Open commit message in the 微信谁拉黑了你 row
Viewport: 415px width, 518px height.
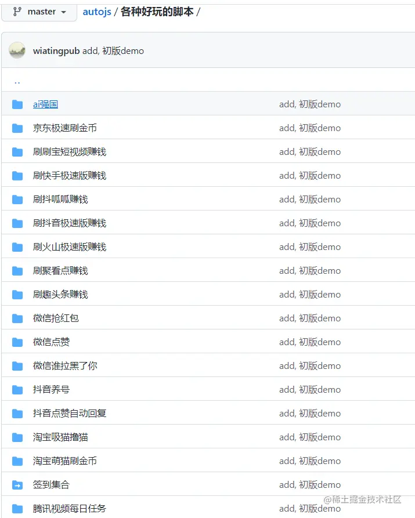pos(310,366)
